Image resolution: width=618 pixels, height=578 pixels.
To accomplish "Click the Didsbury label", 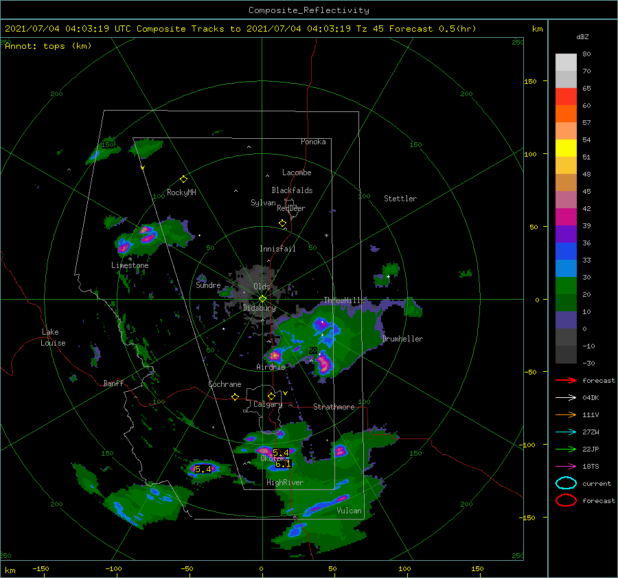I will pyautogui.click(x=260, y=308).
